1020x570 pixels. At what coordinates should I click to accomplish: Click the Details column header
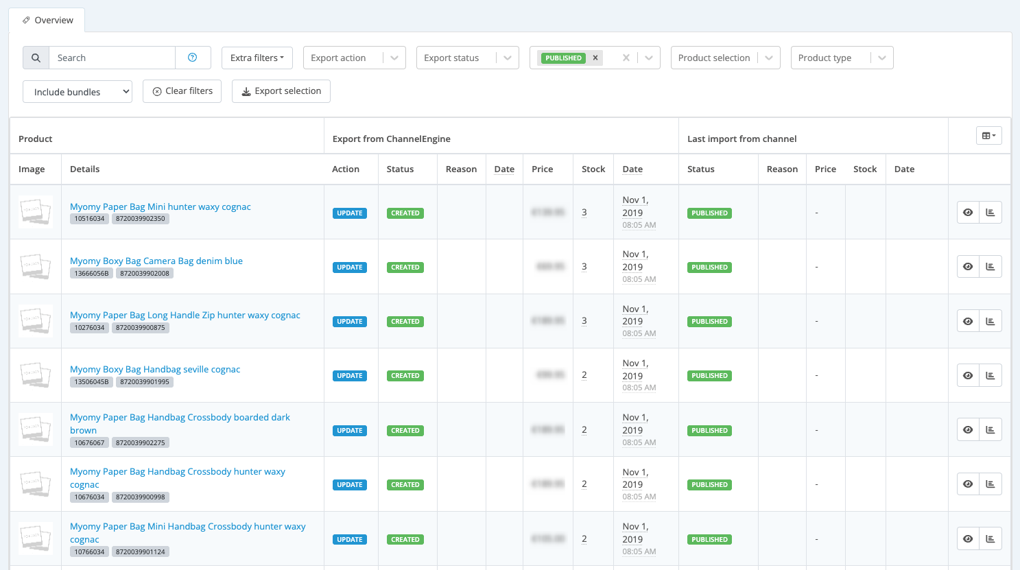84,169
